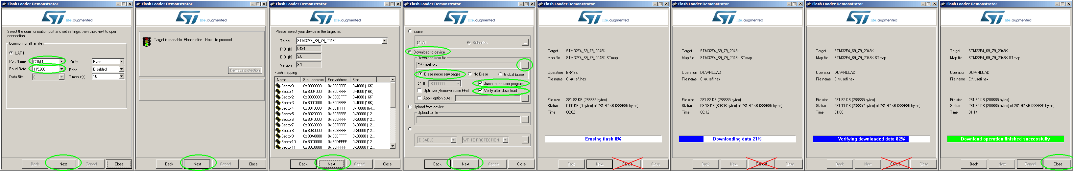Viewport: 1073px width, 171px height.
Task: Click the Downloading data 21% progress bar
Action: (x=737, y=139)
